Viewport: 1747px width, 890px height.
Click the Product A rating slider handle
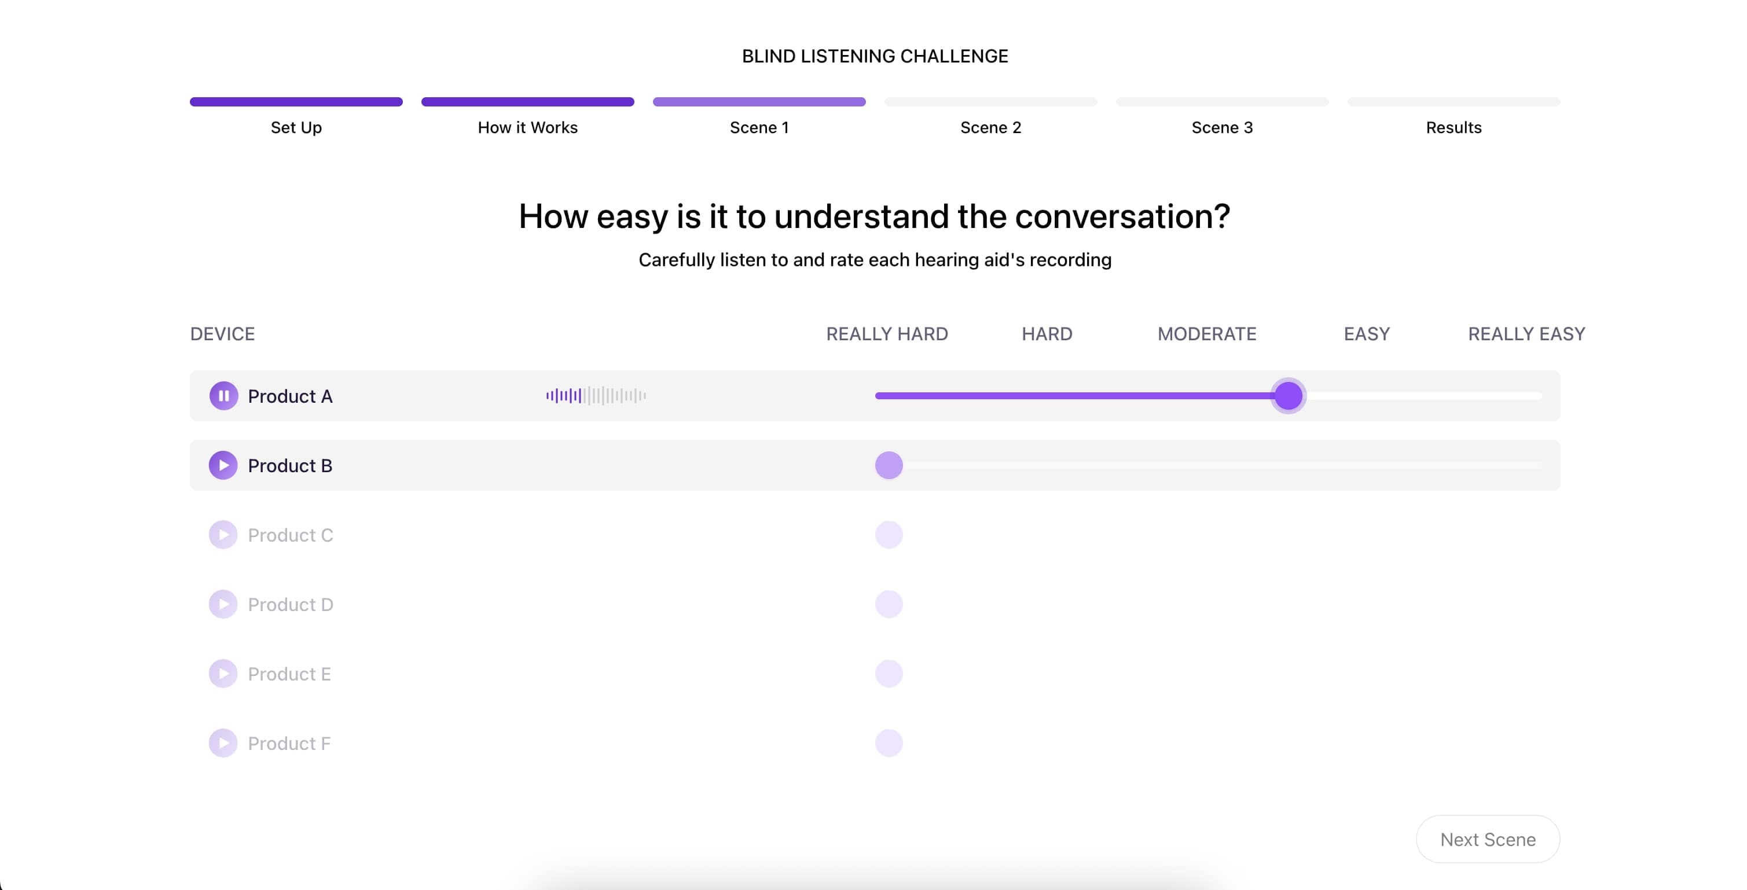coord(1288,396)
